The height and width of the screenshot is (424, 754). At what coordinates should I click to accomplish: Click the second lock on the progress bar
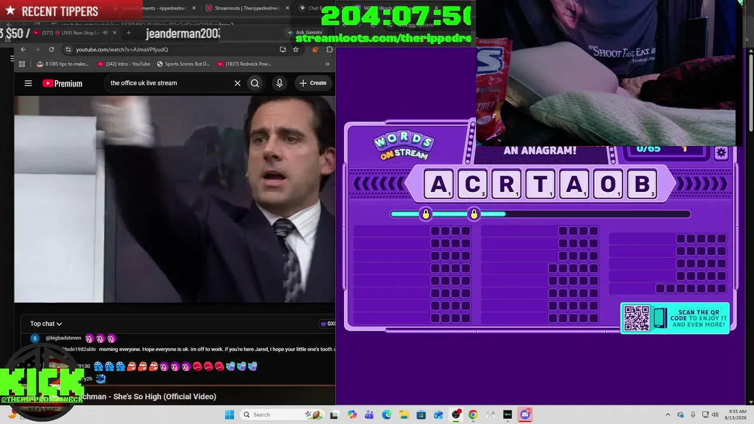(474, 214)
